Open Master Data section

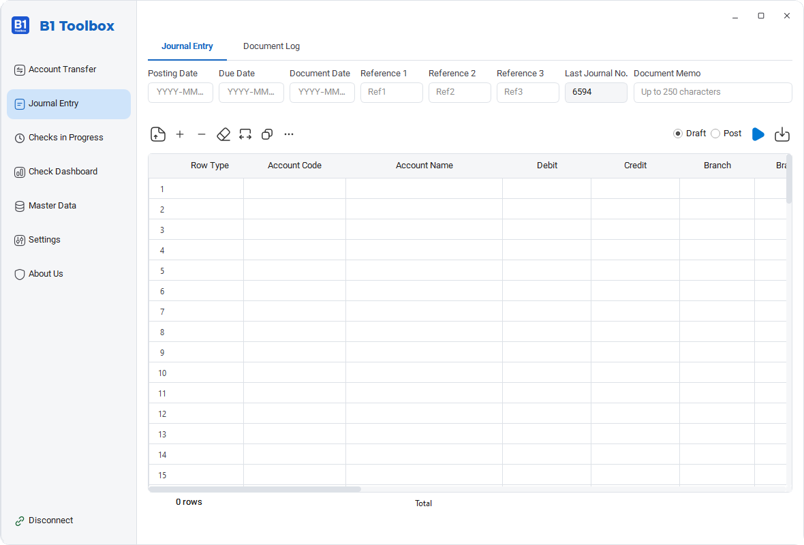(69, 206)
